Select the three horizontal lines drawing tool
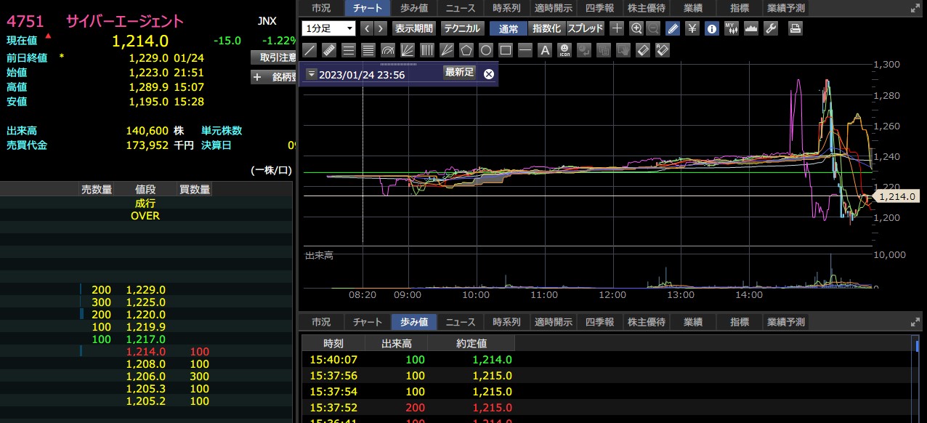The width and height of the screenshot is (927, 423). coord(348,50)
